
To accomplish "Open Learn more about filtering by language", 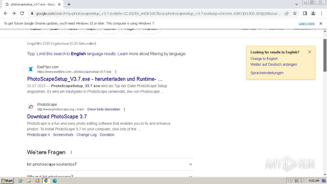I will [128, 54].
